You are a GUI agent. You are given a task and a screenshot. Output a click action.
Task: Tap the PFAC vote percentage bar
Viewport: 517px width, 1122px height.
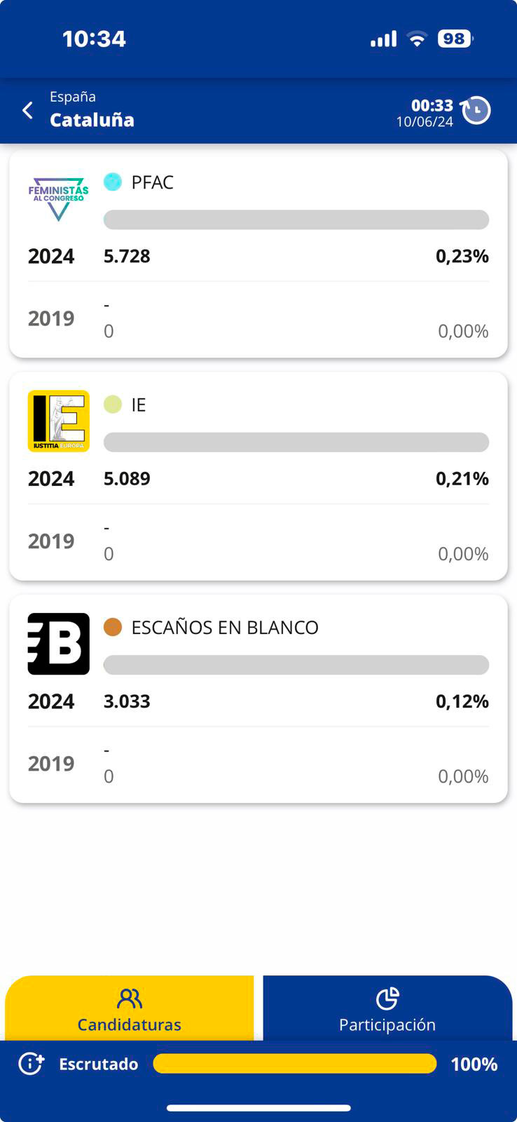[296, 219]
